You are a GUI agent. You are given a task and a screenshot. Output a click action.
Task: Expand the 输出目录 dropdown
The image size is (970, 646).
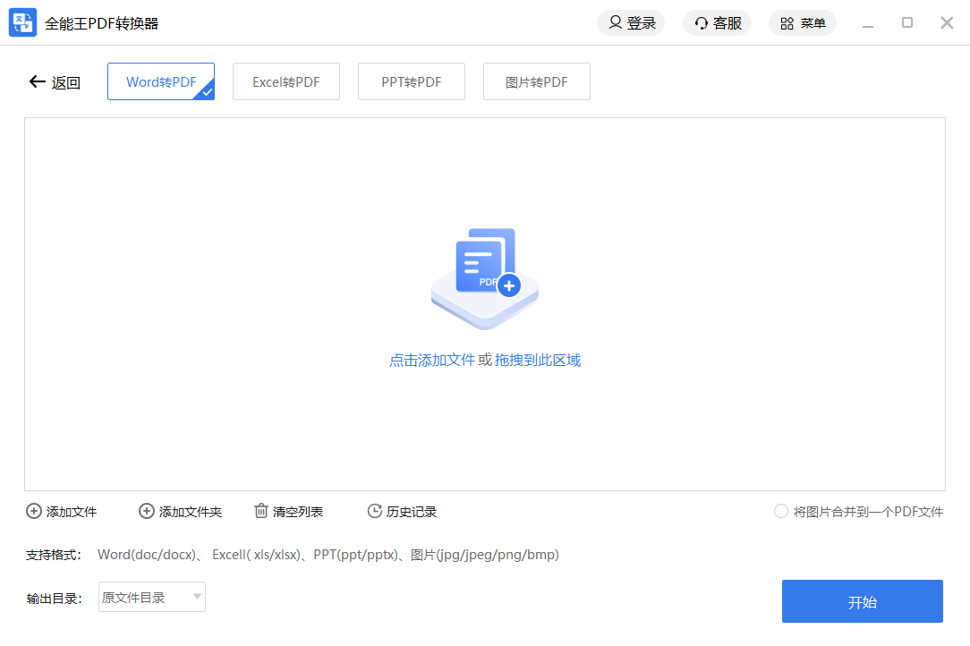pos(151,597)
